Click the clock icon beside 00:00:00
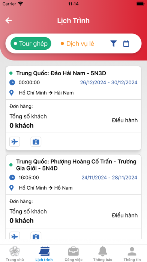The width and height of the screenshot is (147, 262). click(12, 82)
